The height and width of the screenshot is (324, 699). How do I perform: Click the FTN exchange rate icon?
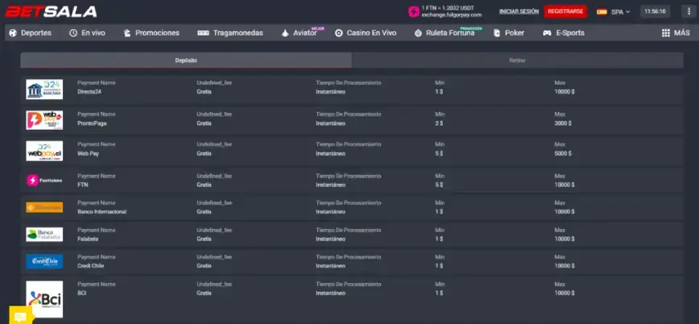[x=414, y=11]
